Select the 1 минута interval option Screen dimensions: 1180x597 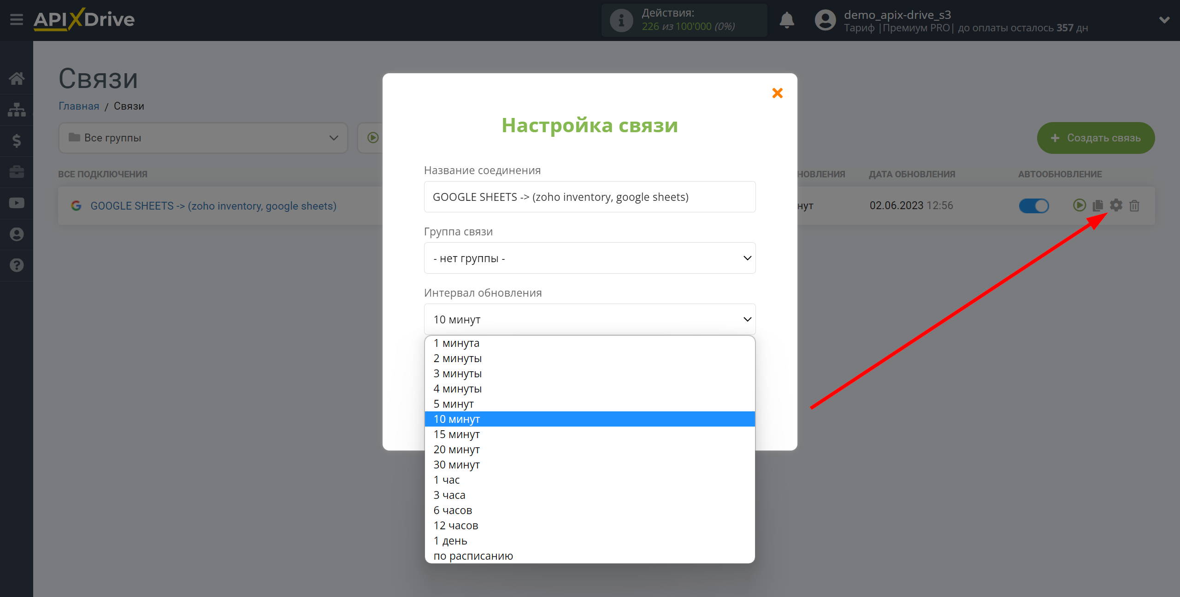[590, 343]
